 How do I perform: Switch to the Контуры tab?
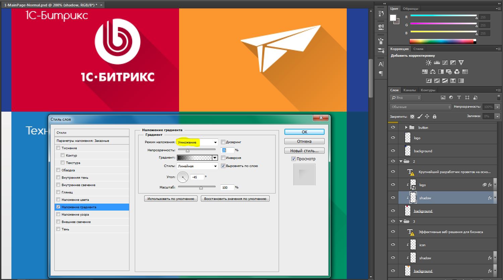(428, 90)
